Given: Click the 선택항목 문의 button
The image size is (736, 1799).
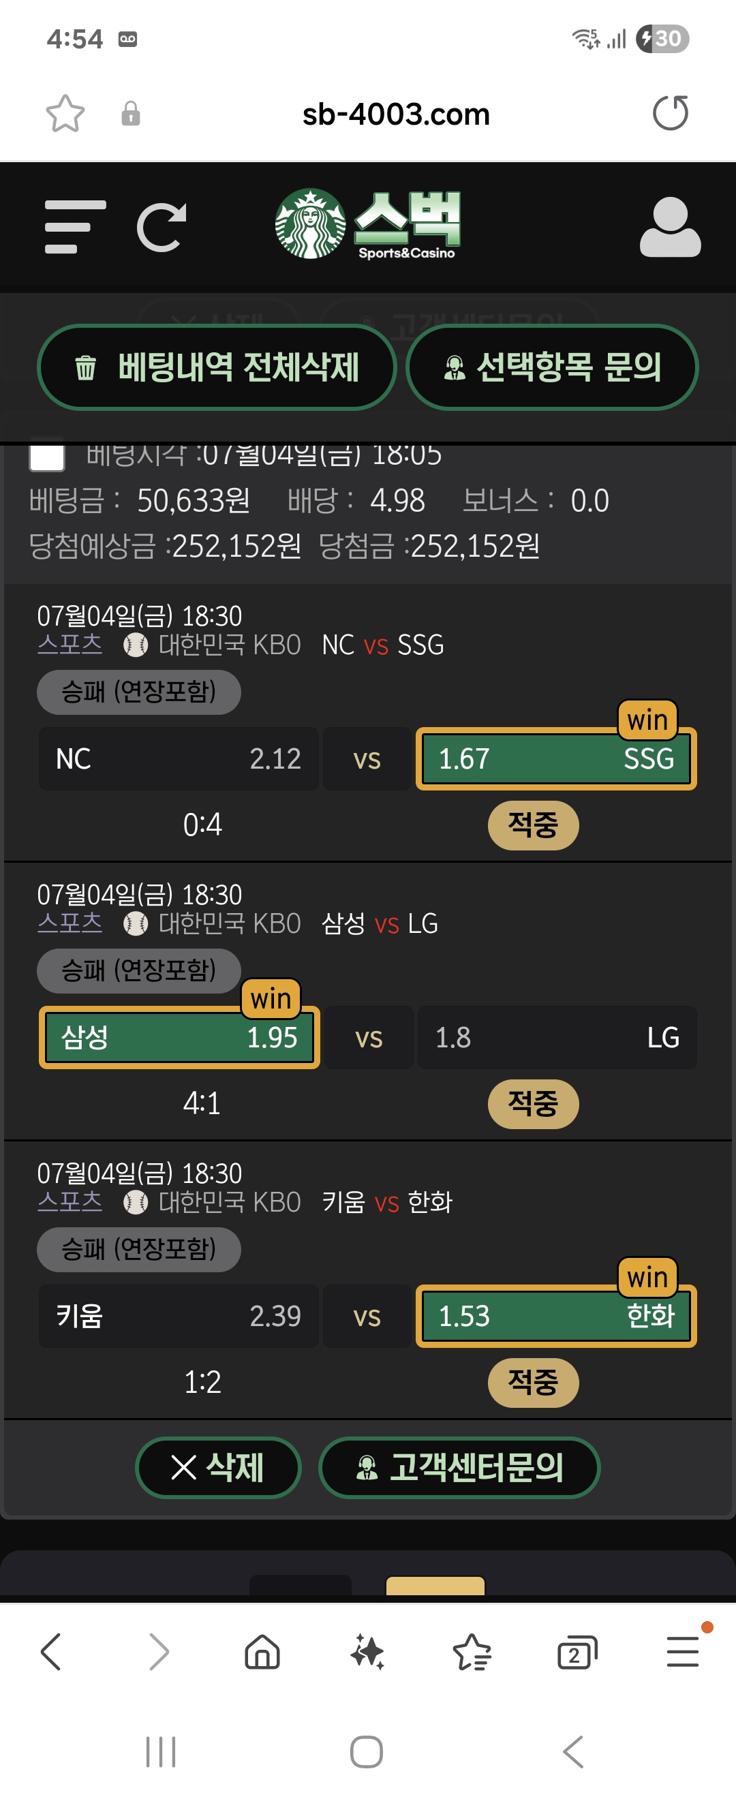Looking at the screenshot, I should pyautogui.click(x=551, y=367).
